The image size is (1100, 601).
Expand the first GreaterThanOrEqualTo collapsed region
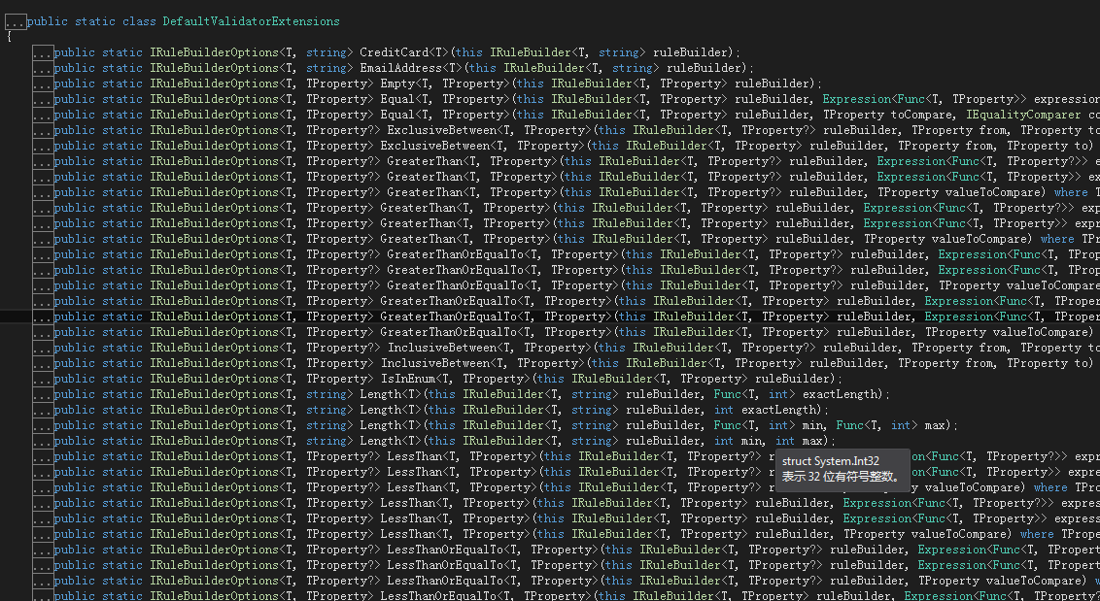pyautogui.click(x=43, y=253)
